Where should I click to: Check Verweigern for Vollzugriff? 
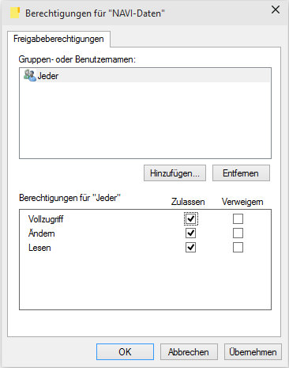coord(238,218)
